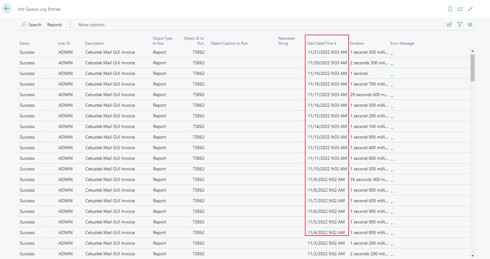Click Object ID 73862 in 11/5/2022 row
Viewport: 490px width, 259px height.
199,222
